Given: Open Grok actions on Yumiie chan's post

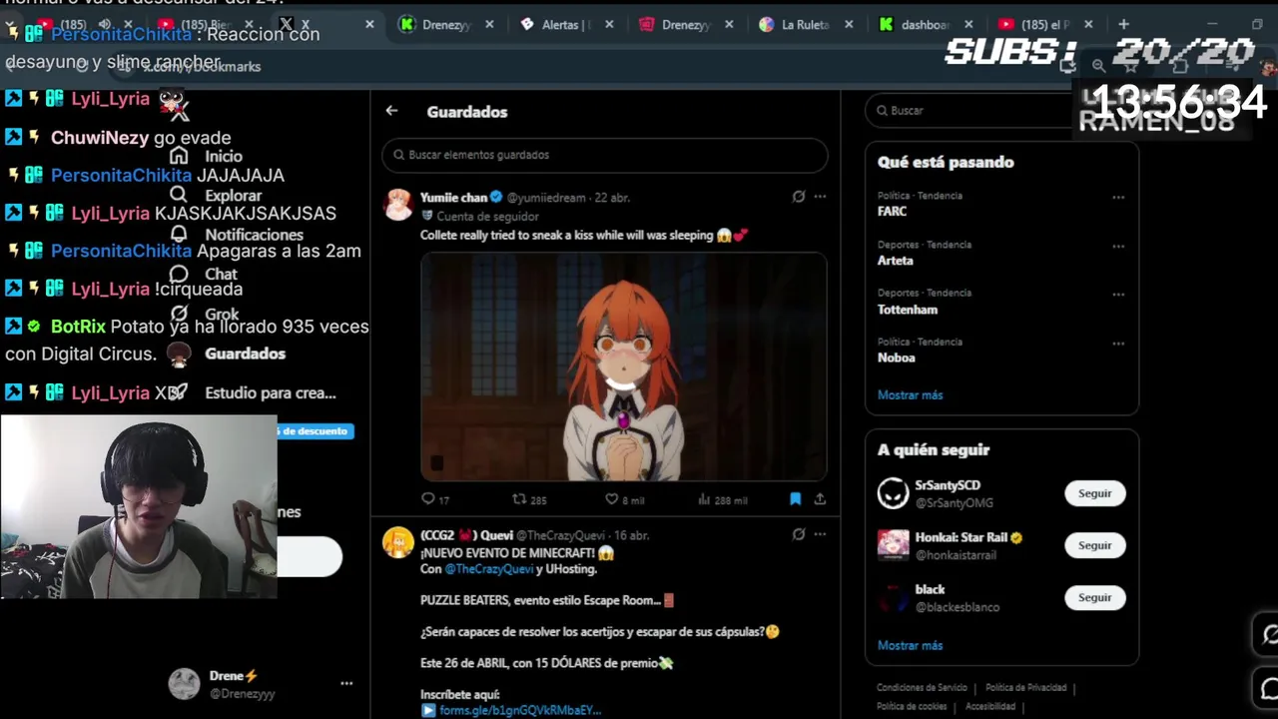Looking at the screenshot, I should [799, 197].
